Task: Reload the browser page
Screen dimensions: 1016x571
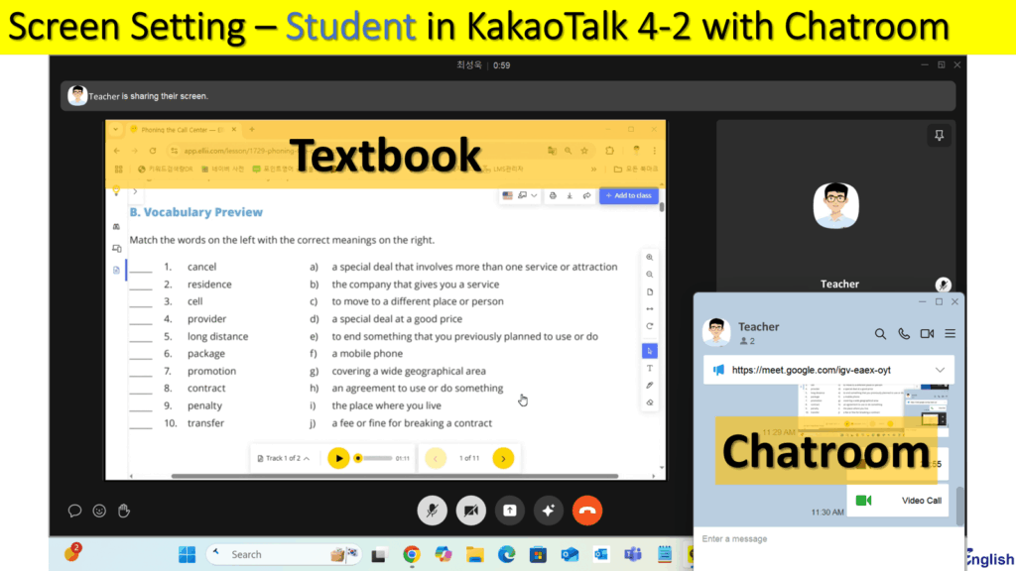Action: pyautogui.click(x=153, y=151)
